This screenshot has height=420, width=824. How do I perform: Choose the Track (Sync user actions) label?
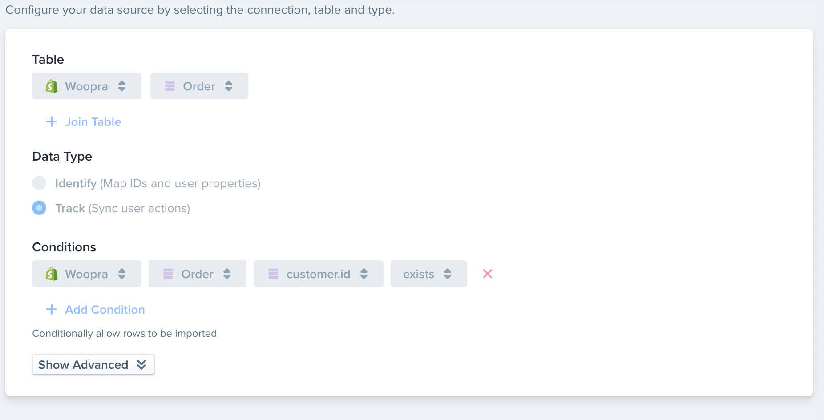(x=123, y=208)
